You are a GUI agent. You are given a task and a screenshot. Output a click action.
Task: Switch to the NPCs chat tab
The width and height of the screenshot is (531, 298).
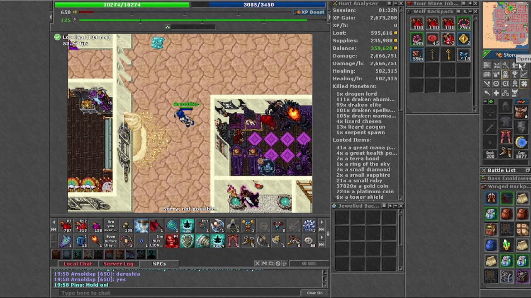coord(159,264)
